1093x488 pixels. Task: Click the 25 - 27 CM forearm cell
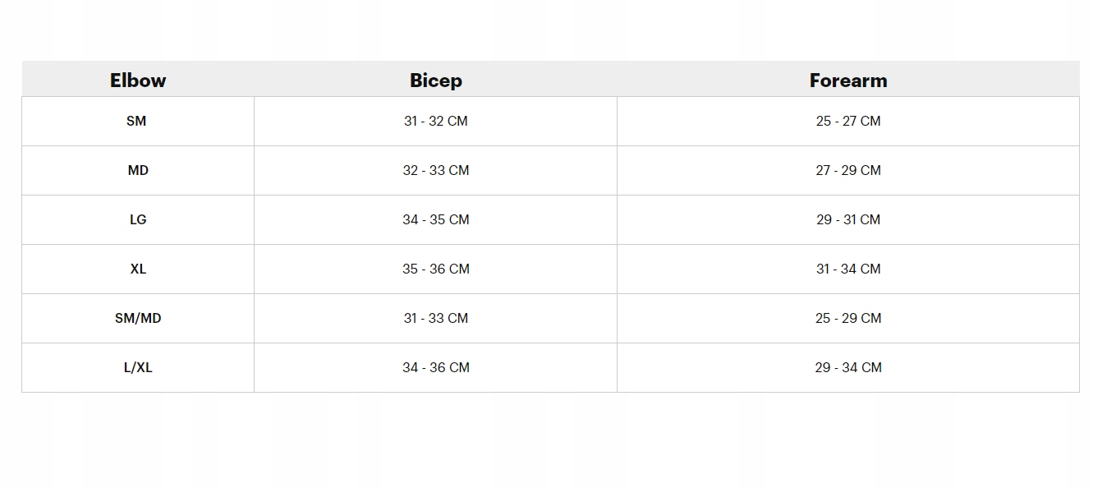click(848, 121)
